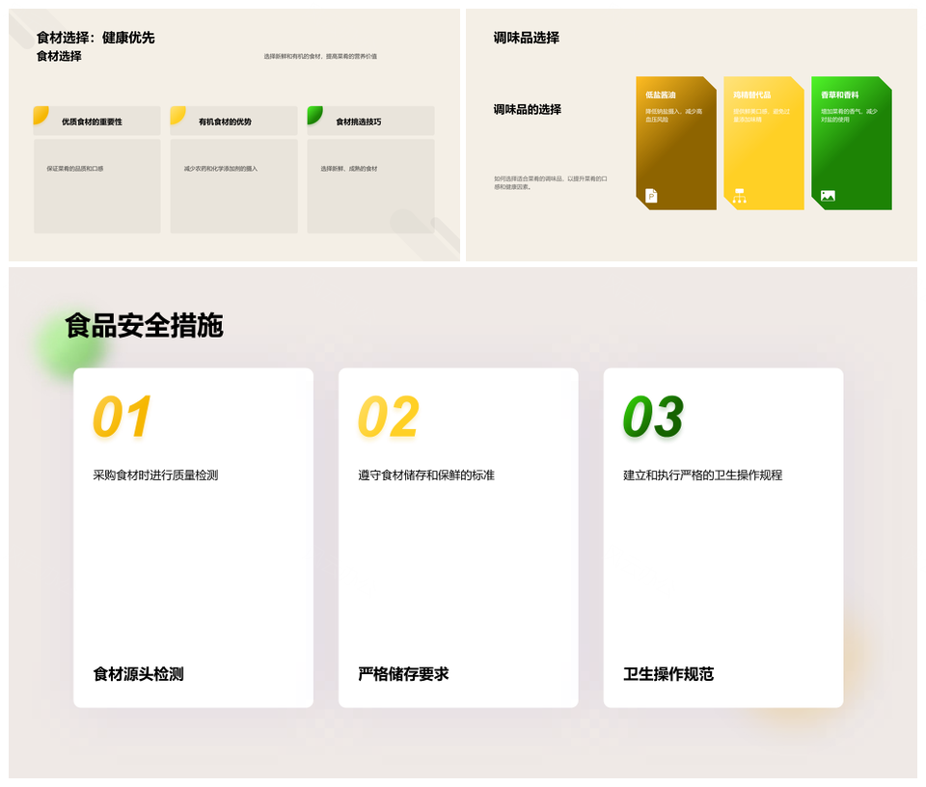Click the green 03 number graphic
The image size is (926, 787).
point(653,417)
